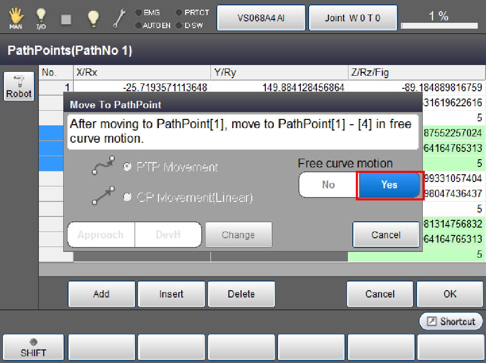The width and height of the screenshot is (486, 363).
Task: Click Insert to insert a point
Action: (172, 294)
